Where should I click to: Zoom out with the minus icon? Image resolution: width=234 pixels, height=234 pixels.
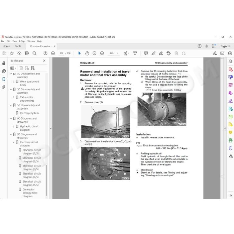tap(95, 53)
